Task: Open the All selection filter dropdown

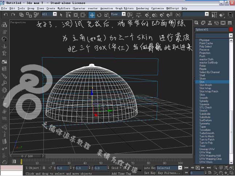Action: (55, 14)
